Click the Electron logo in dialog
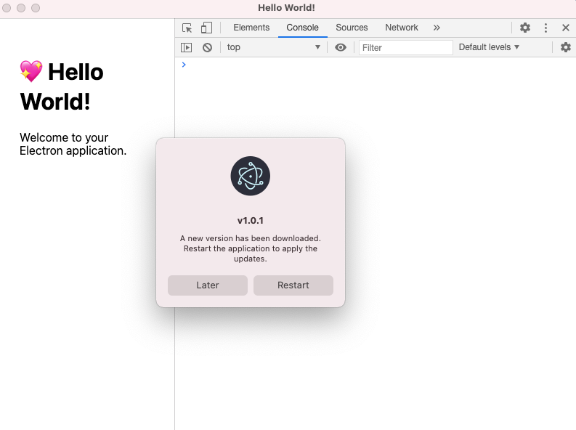 (x=251, y=176)
